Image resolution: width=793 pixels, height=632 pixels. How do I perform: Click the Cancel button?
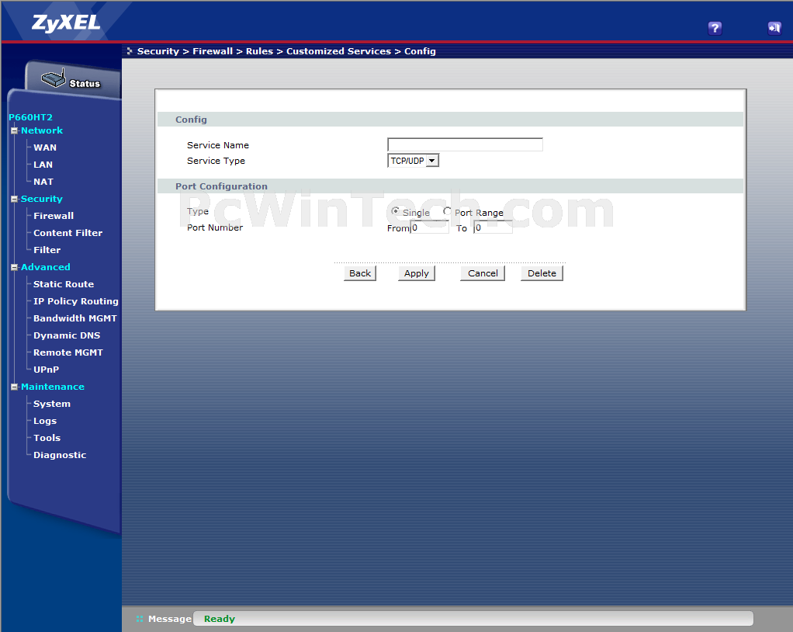pos(483,273)
